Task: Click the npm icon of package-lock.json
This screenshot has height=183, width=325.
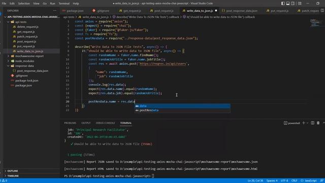Action: [12, 80]
